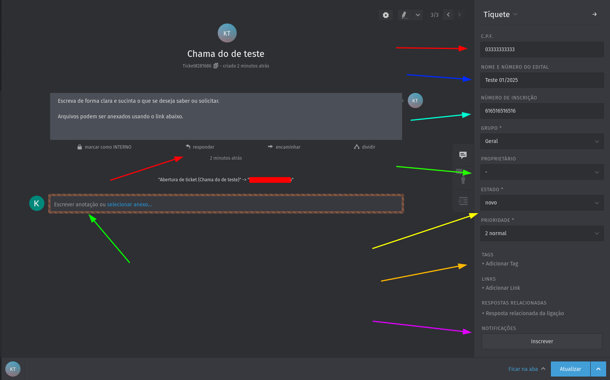Click into the C.P.F. input field

(542, 49)
